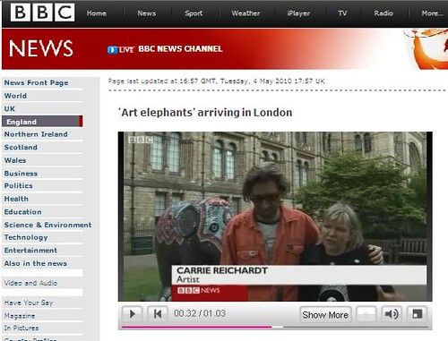Click the CARRIE REICHARDT caption
Image resolution: width=448 pixels, height=341 pixels.
pyautogui.click(x=222, y=270)
